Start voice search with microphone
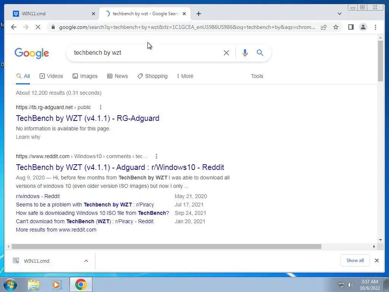This screenshot has height=292, width=389. coord(245,52)
